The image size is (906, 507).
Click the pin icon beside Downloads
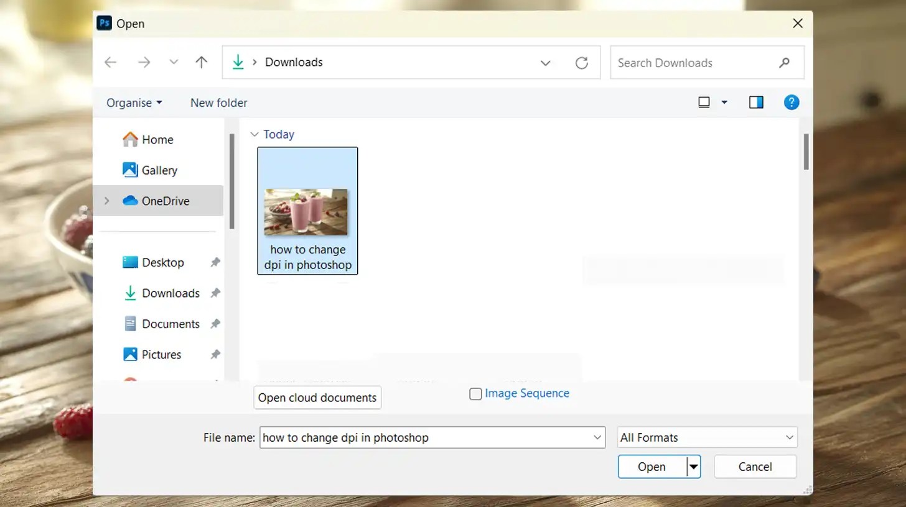pyautogui.click(x=215, y=293)
